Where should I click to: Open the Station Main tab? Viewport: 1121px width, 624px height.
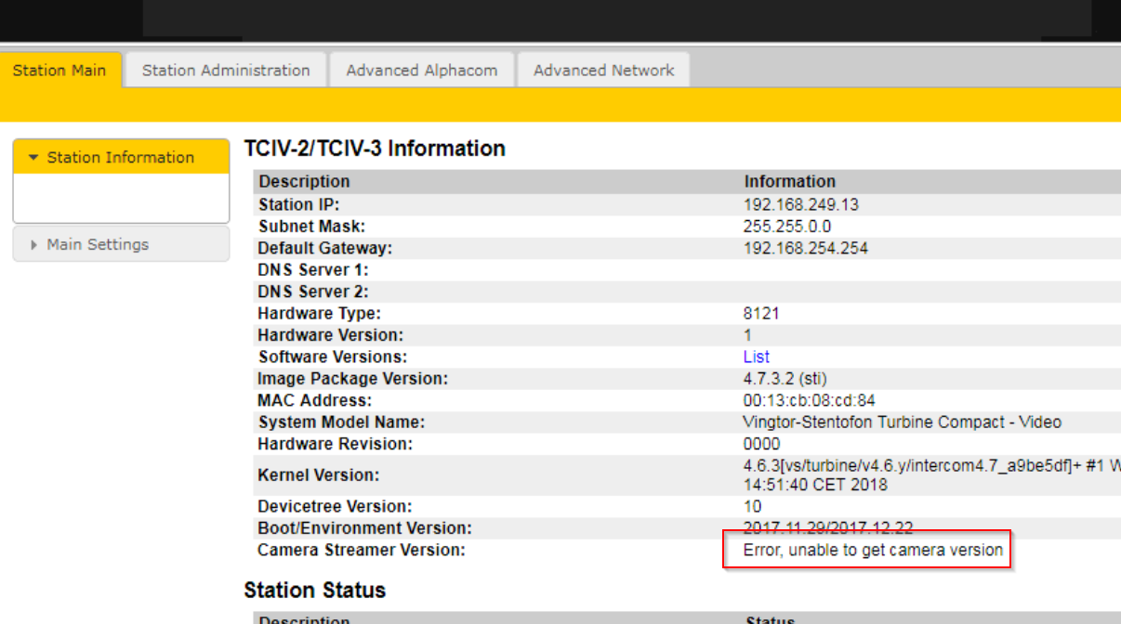tap(59, 71)
